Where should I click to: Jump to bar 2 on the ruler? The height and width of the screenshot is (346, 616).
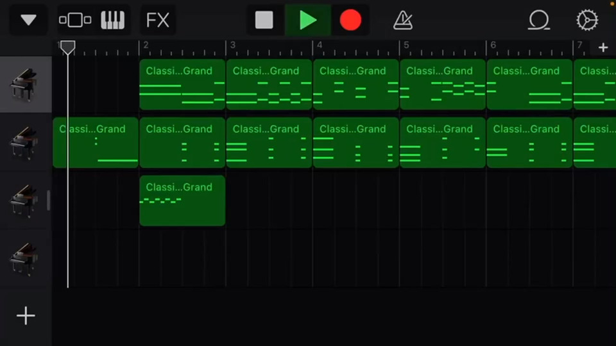click(146, 45)
